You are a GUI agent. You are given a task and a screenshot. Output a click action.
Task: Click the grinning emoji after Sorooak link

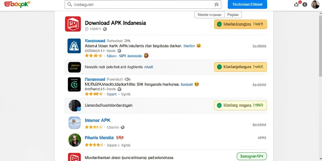[197, 84]
